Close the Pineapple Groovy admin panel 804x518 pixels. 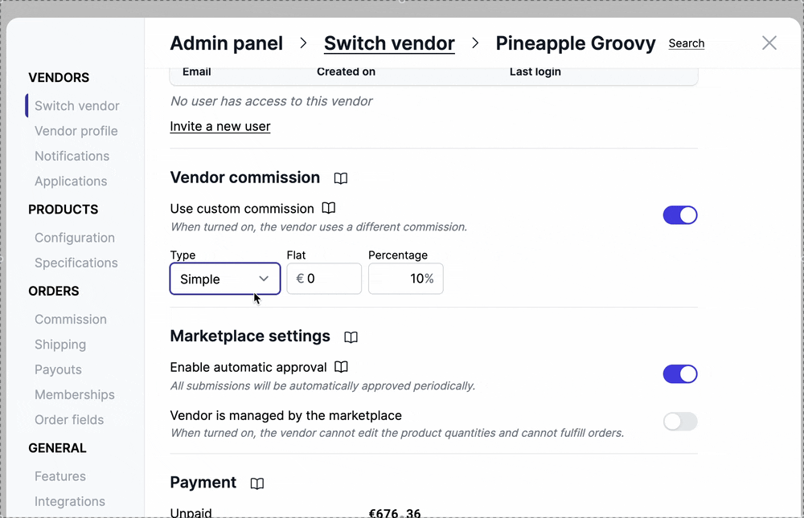(769, 43)
